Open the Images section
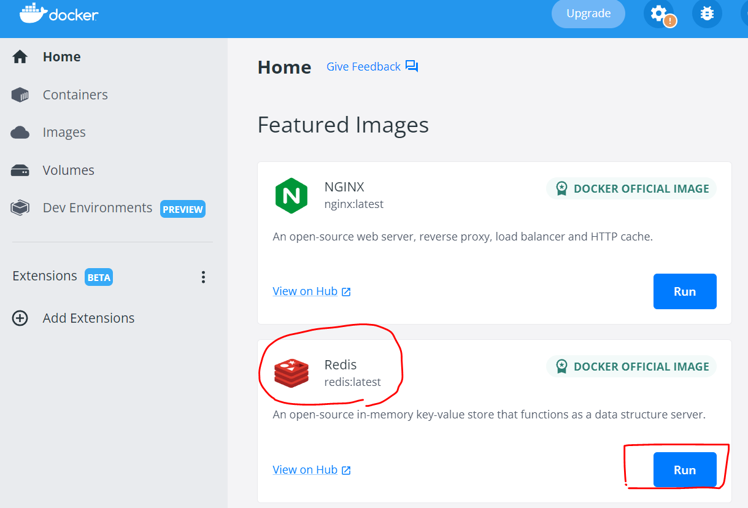 (64, 133)
